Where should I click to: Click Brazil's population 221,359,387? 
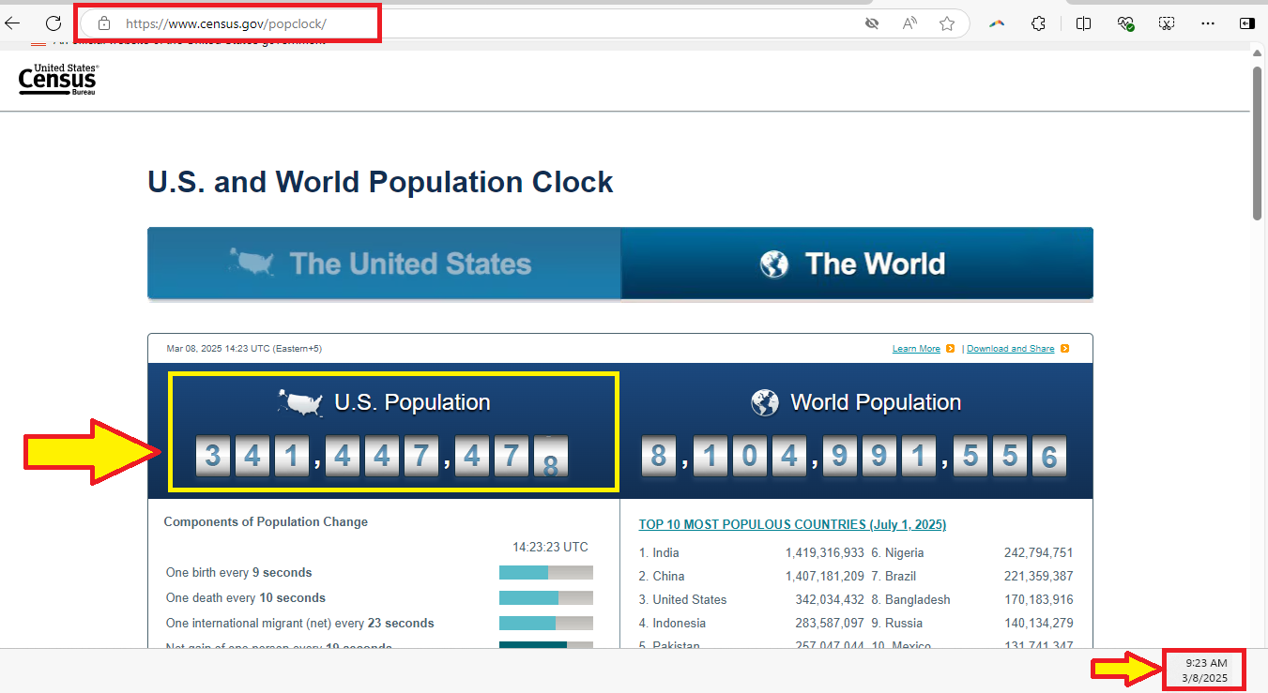1039,577
